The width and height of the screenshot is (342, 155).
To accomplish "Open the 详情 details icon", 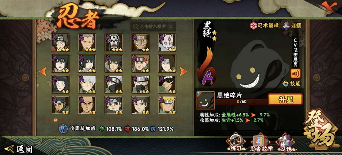I will pos(292,26).
